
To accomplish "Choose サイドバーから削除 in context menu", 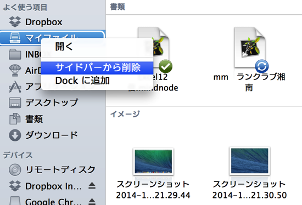I will (x=97, y=67).
